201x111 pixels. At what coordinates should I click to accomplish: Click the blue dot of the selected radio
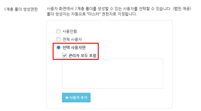(58, 48)
